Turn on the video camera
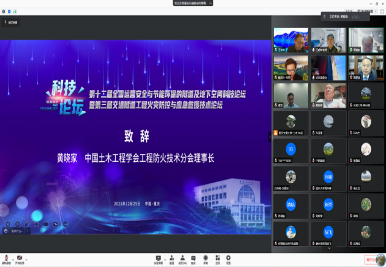This screenshot has width=386, height=267. coord(20,257)
